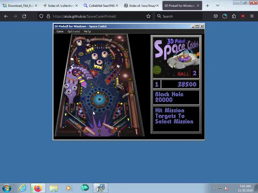Minimize the Pinball game window
The height and width of the screenshot is (193, 258).
193,26
